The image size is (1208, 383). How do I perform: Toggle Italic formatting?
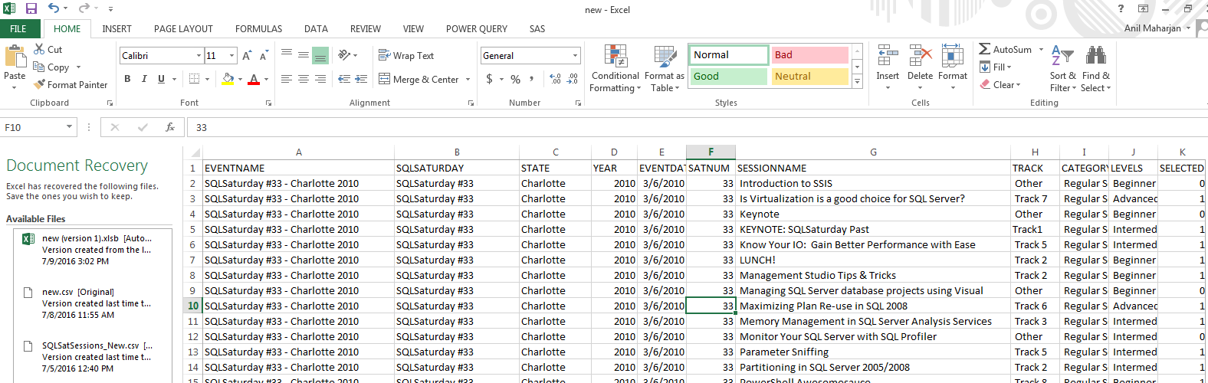tap(144, 79)
